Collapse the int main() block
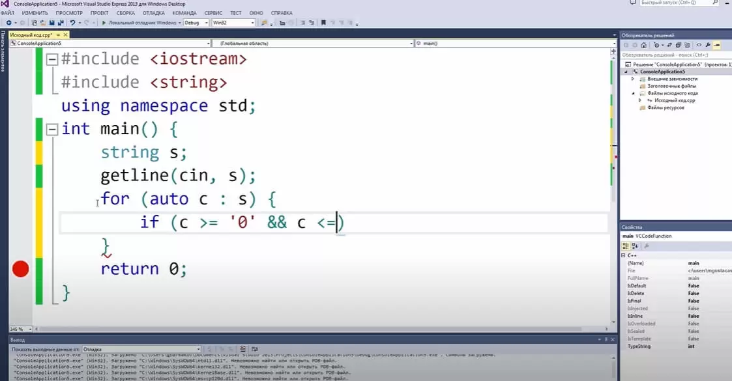 tap(51, 129)
